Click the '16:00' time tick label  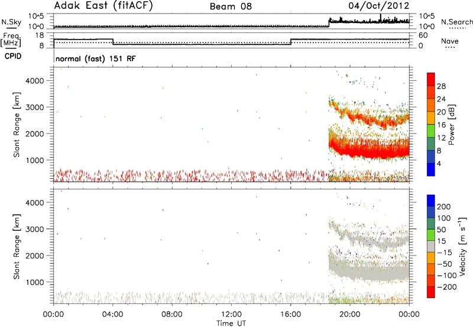[x=290, y=315]
